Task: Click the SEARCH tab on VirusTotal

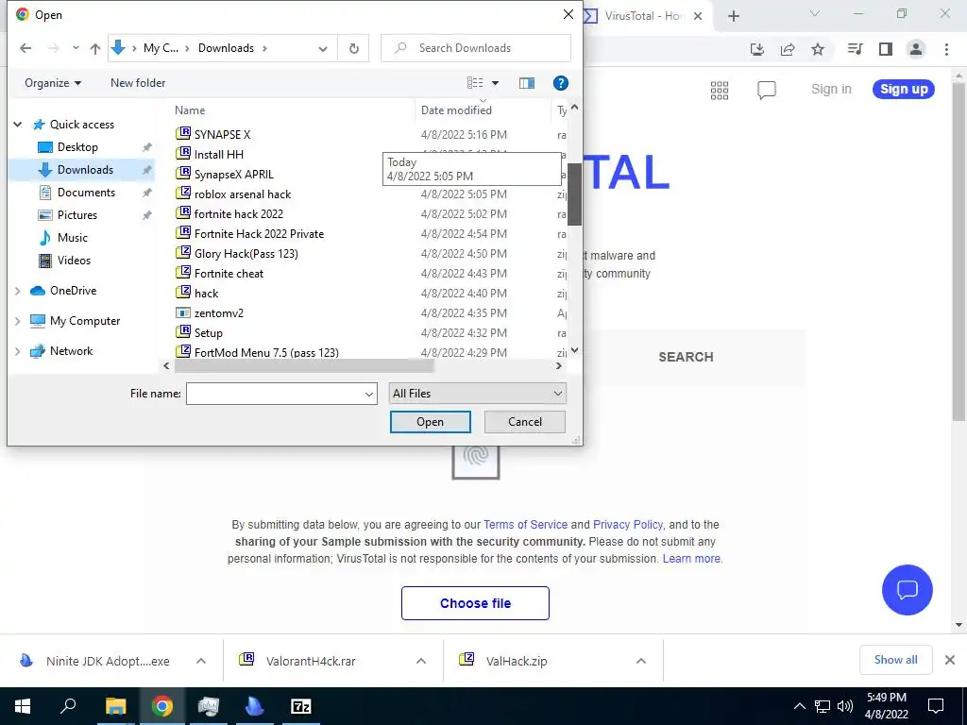Action: pos(686,357)
